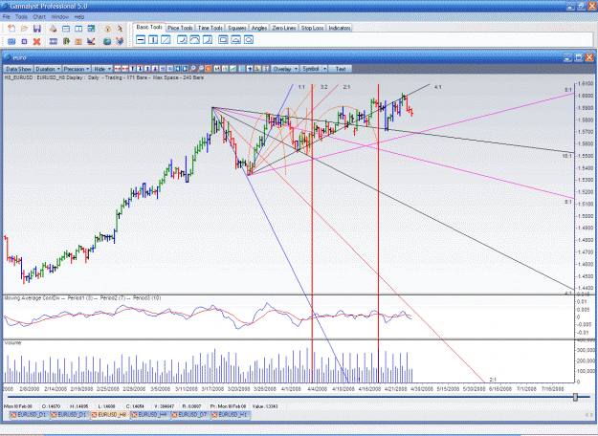Switch to the EURUSD_D7 chart tab
The height and width of the screenshot is (436, 598).
pyautogui.click(x=189, y=415)
